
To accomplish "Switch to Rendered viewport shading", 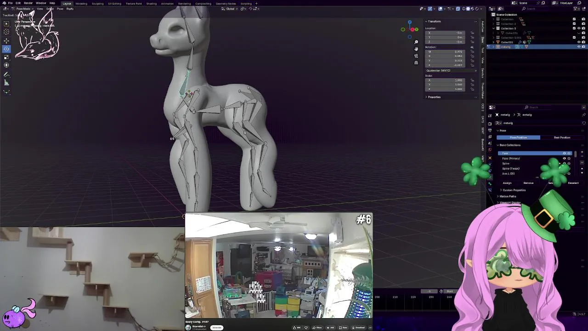I will tap(477, 9).
